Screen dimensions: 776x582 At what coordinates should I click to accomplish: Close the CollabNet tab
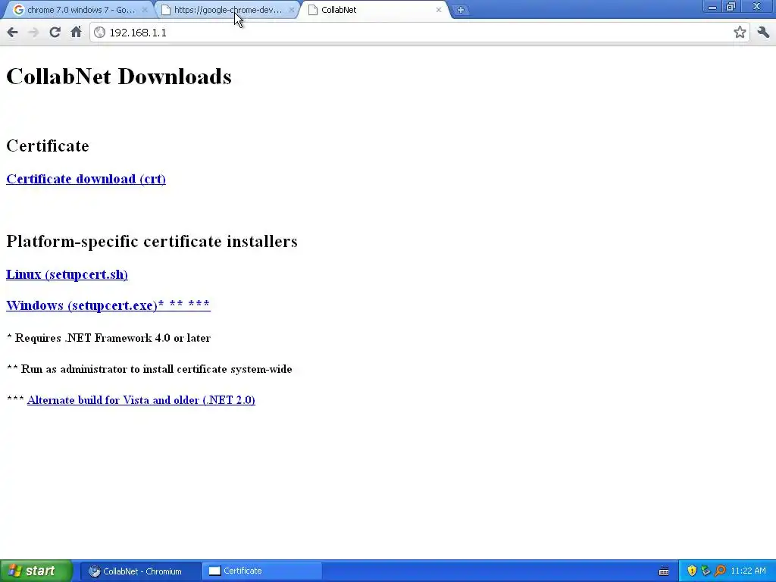tap(439, 10)
